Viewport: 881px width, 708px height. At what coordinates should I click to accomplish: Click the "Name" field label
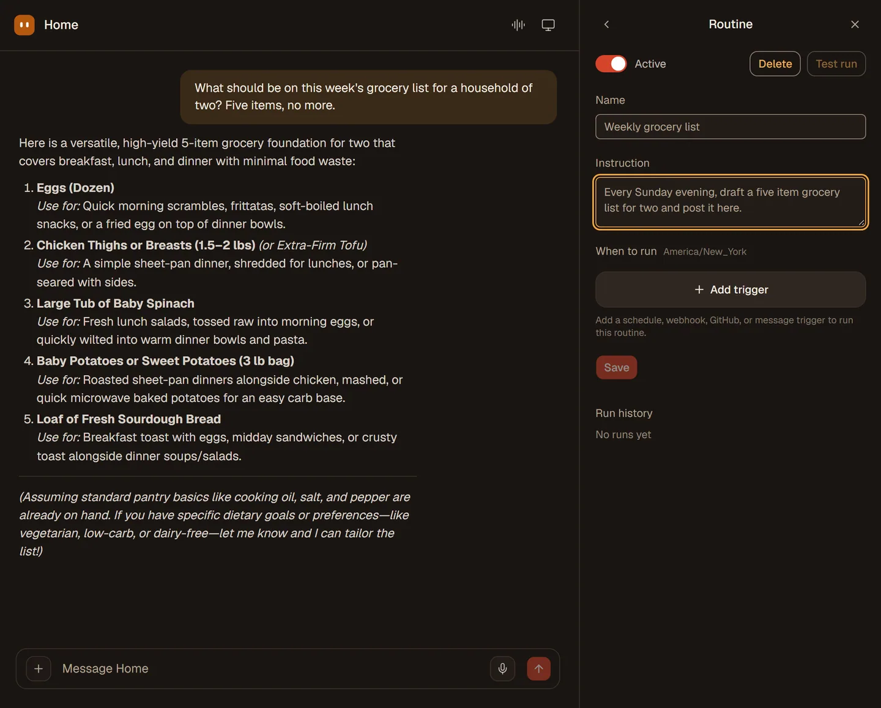coord(610,100)
